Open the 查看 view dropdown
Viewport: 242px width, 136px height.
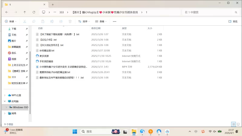point(101,21)
